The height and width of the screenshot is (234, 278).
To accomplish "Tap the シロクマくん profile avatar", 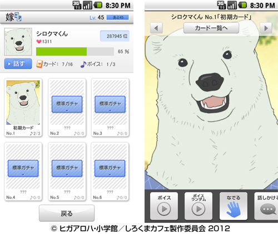I will [18, 42].
